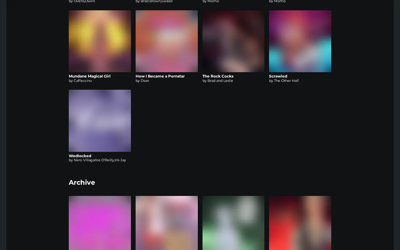Click the Scrawled title link
Screen dimensions: 400x250
[278, 76]
